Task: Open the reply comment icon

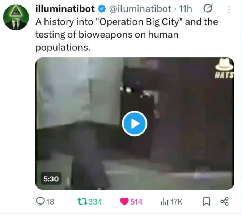Action: (x=40, y=201)
